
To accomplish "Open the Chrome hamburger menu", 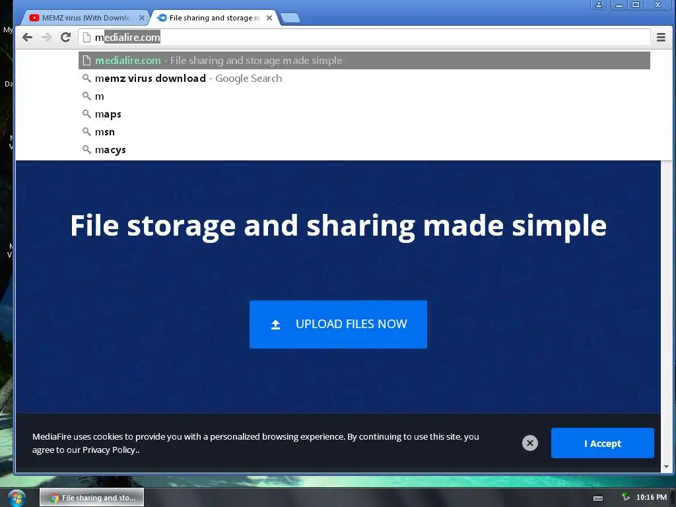I will coord(661,38).
